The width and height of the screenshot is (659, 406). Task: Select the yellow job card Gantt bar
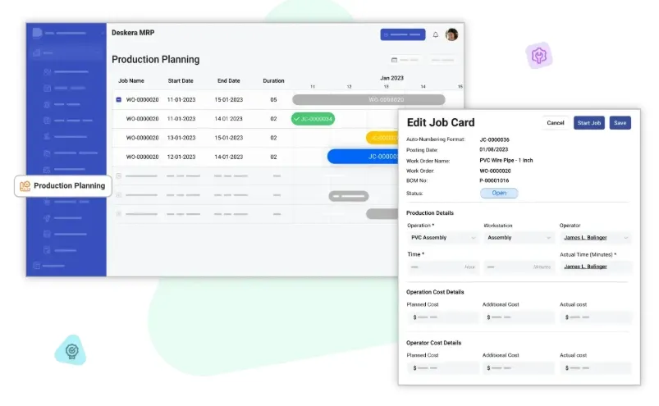point(382,138)
